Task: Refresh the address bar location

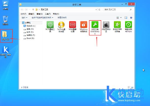Action: point(99,10)
